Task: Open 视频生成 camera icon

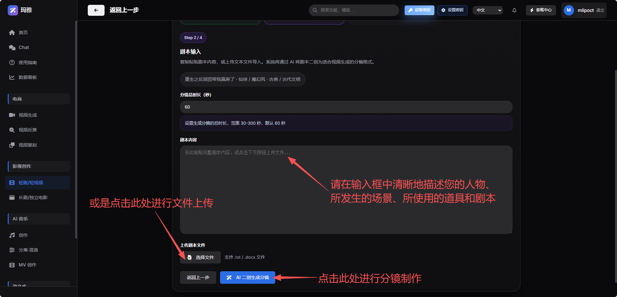Action: pos(12,115)
